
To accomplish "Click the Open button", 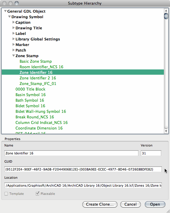I will click(155, 204).
